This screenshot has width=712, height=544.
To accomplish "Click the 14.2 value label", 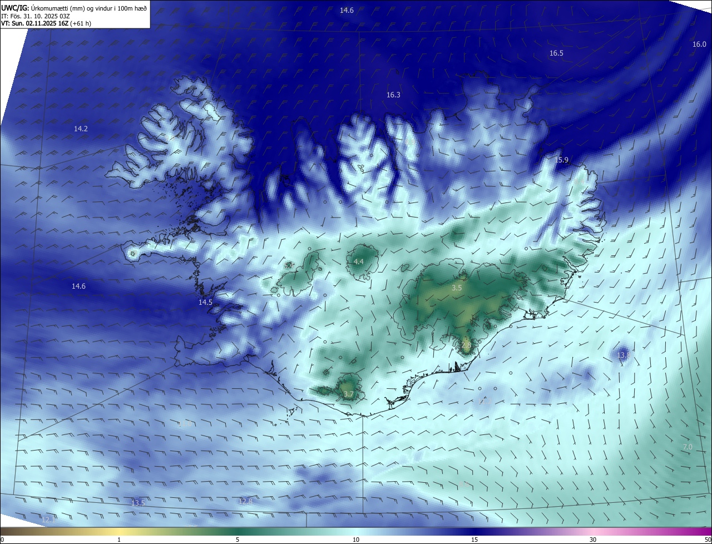I will coord(81,128).
